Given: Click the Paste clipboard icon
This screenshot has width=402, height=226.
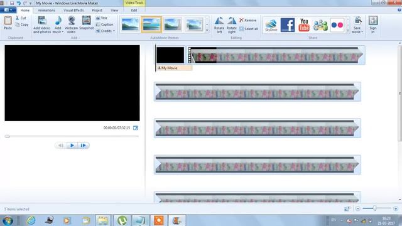Looking at the screenshot, I should [x=8, y=21].
